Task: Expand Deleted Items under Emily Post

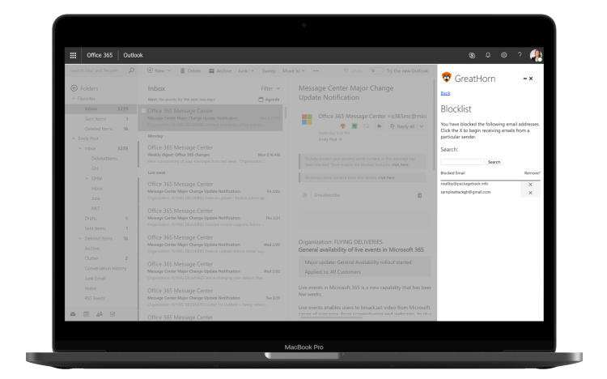Action: click(x=80, y=239)
